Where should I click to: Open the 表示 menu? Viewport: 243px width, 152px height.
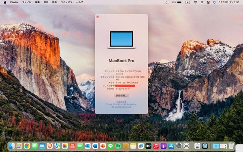(46, 2)
